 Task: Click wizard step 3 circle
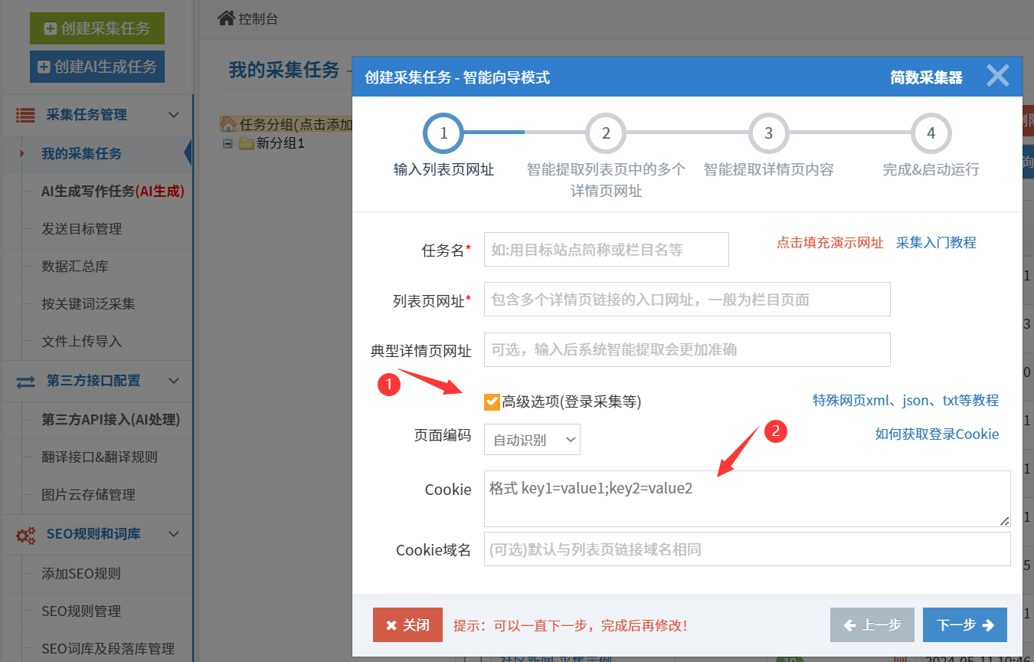tap(768, 133)
